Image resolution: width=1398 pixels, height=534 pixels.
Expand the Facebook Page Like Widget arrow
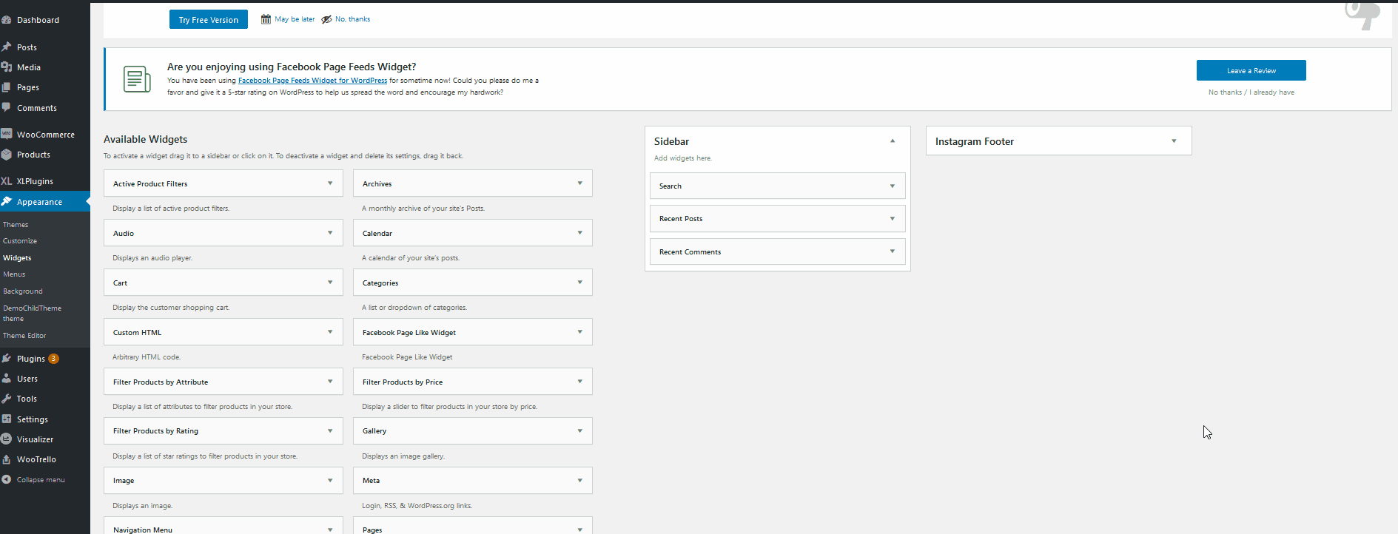579,332
